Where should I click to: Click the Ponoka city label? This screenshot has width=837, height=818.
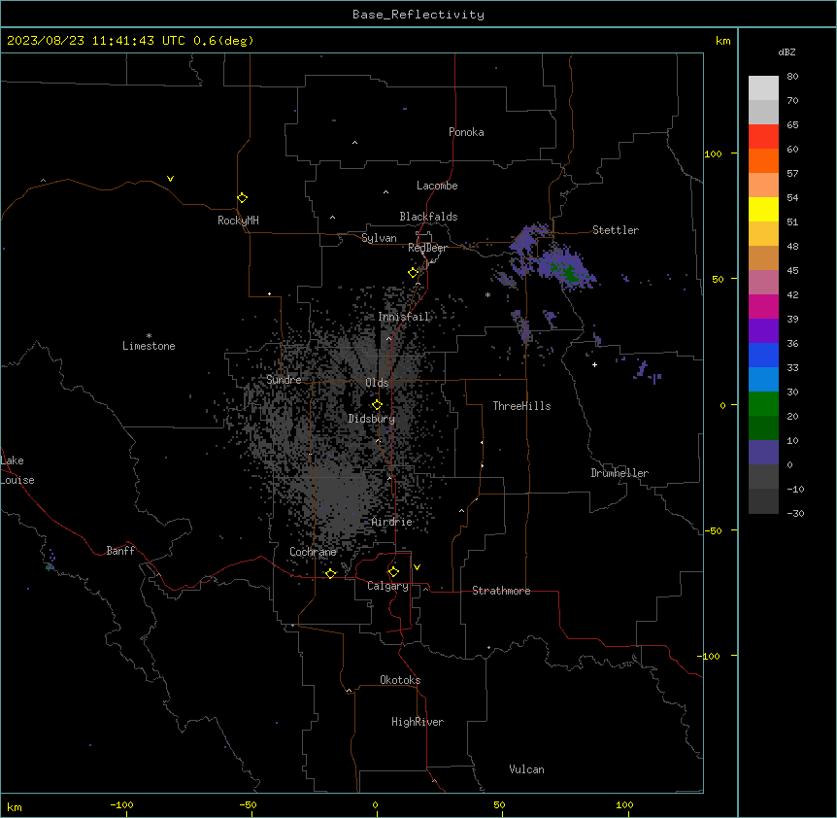click(x=466, y=132)
